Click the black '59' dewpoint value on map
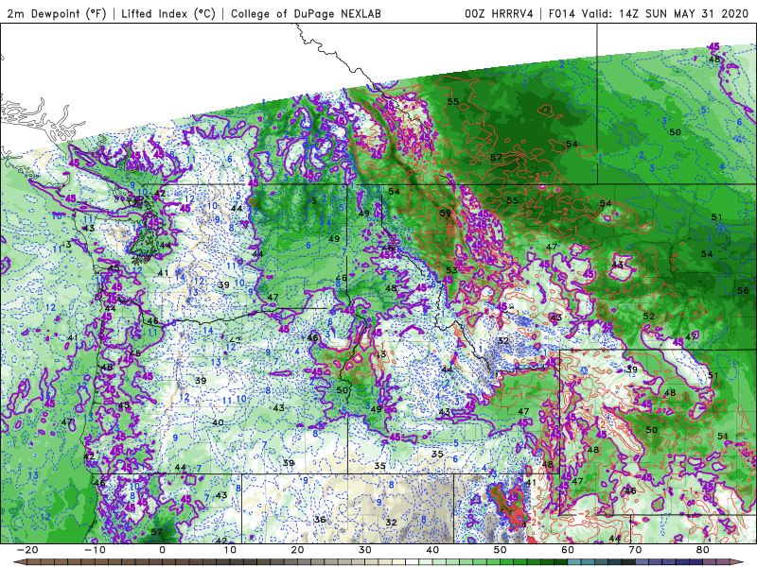This screenshot has width=757, height=567. pyautogui.click(x=445, y=213)
